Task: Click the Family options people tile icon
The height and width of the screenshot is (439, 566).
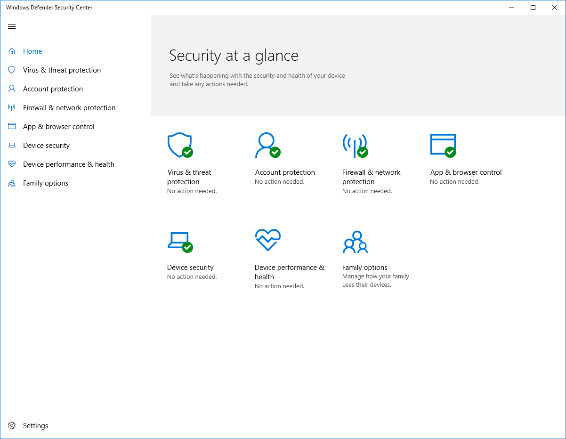Action: (x=355, y=242)
